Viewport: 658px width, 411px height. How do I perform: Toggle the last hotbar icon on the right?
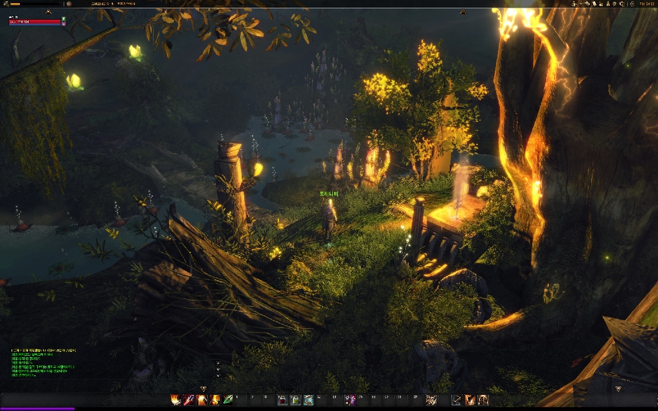pyautogui.click(x=483, y=400)
